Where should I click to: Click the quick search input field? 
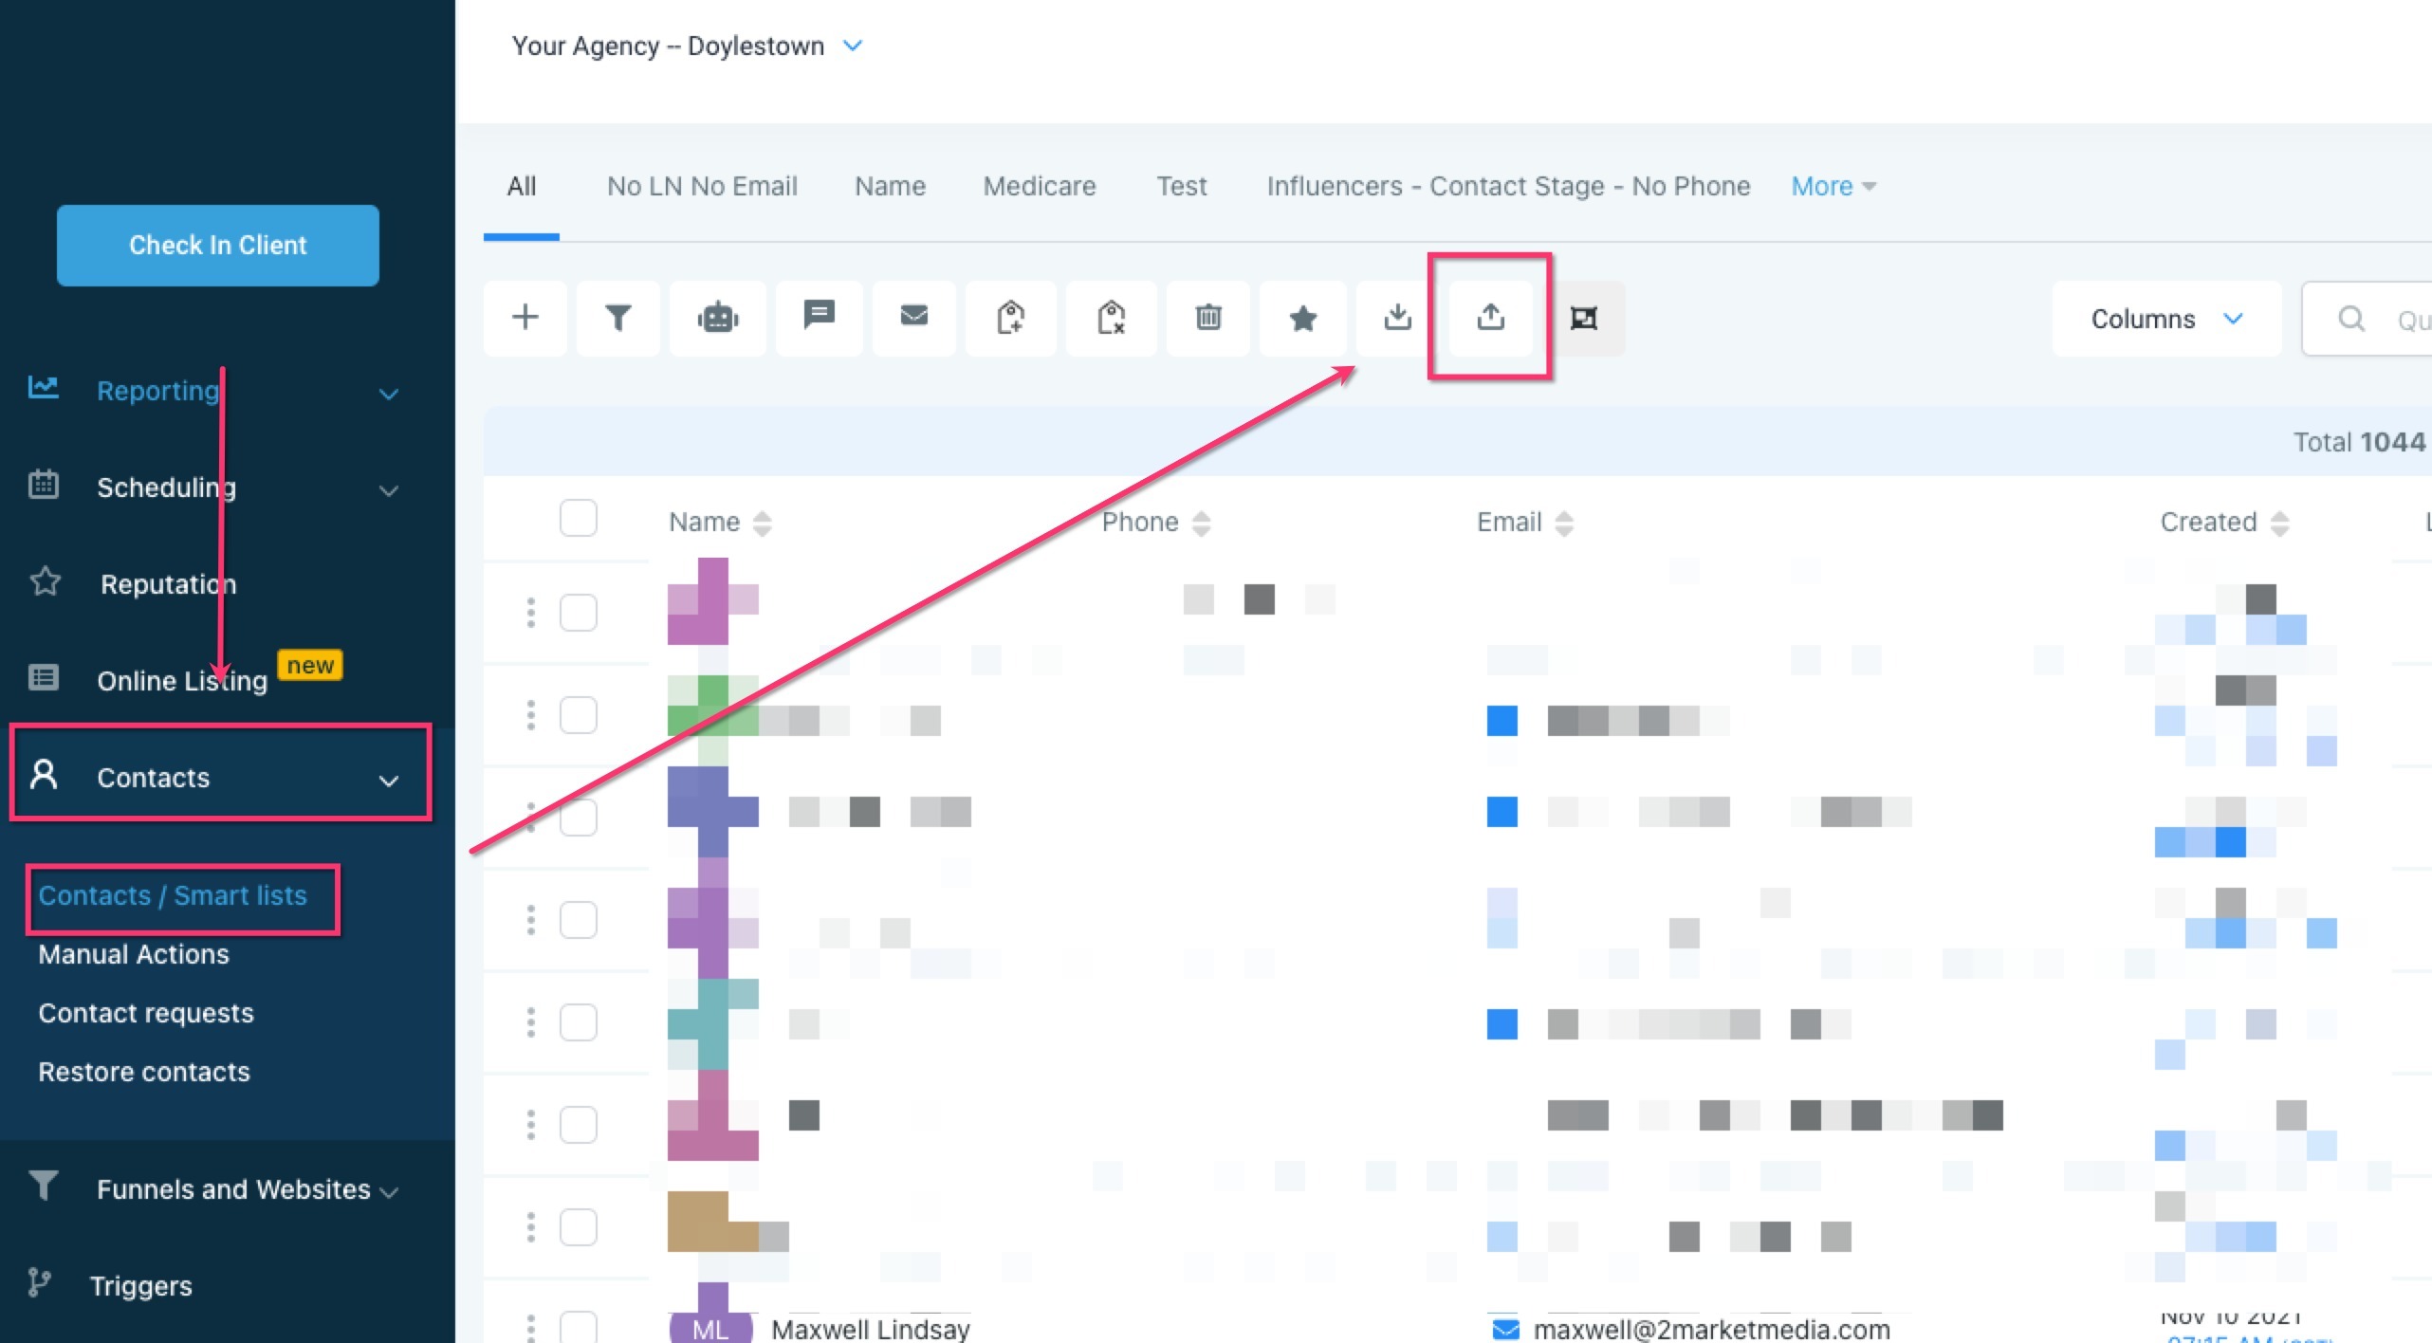pyautogui.click(x=2400, y=320)
